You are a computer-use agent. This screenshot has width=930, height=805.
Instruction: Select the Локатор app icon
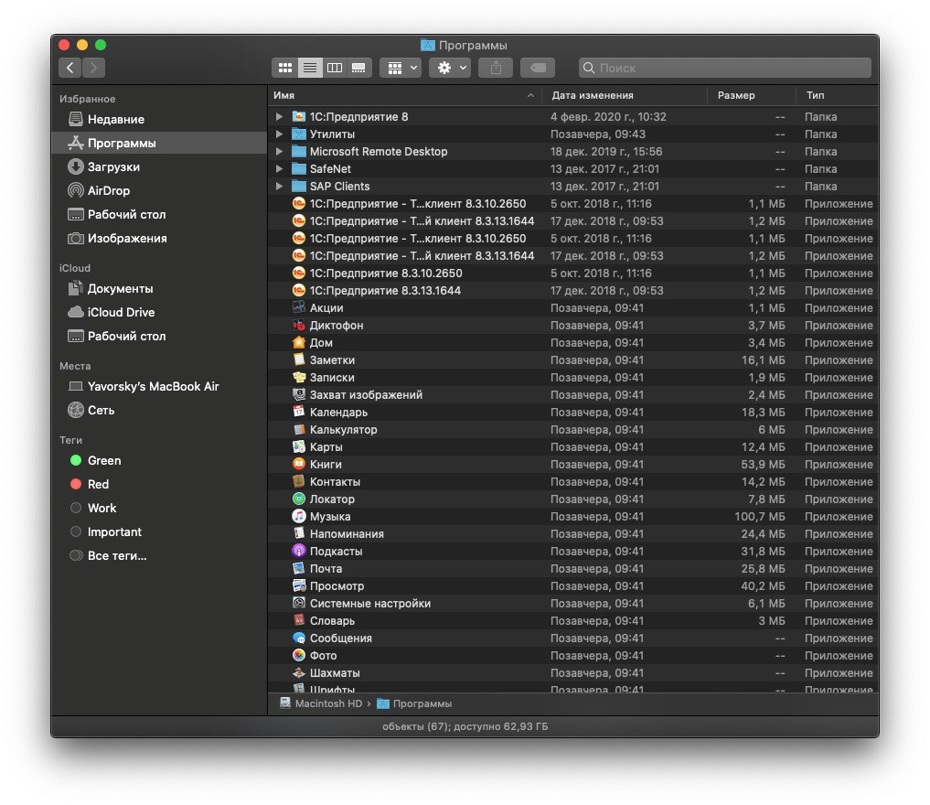(299, 499)
